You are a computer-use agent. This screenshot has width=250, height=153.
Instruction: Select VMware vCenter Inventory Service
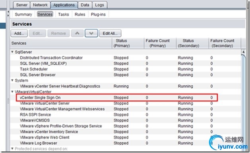coord(49,132)
